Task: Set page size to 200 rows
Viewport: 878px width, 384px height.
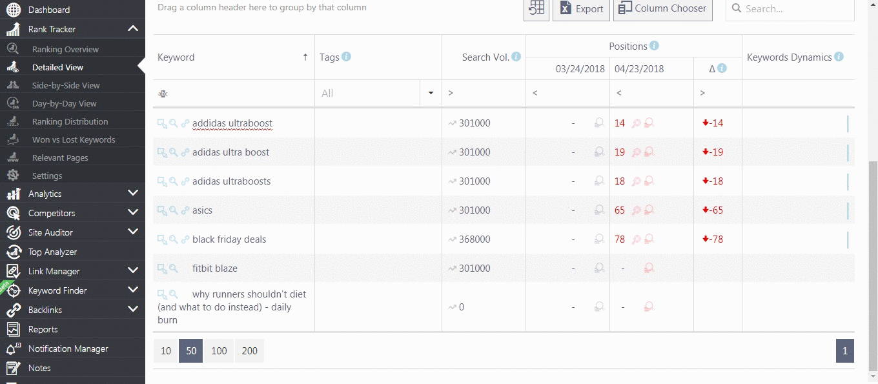Action: tap(249, 351)
